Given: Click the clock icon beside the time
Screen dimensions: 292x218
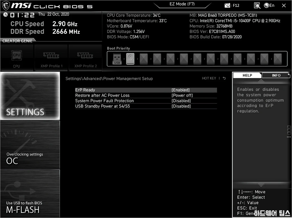Looking at the screenshot, I should pyautogui.click(x=5, y=14).
